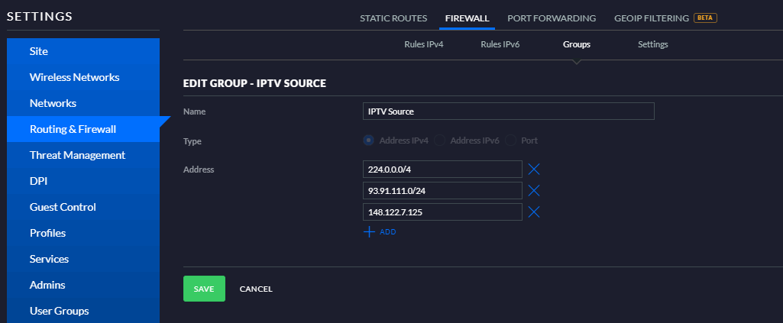Viewport: 783px width, 323px height.
Task: Open the Static Routes tab
Action: (393, 18)
